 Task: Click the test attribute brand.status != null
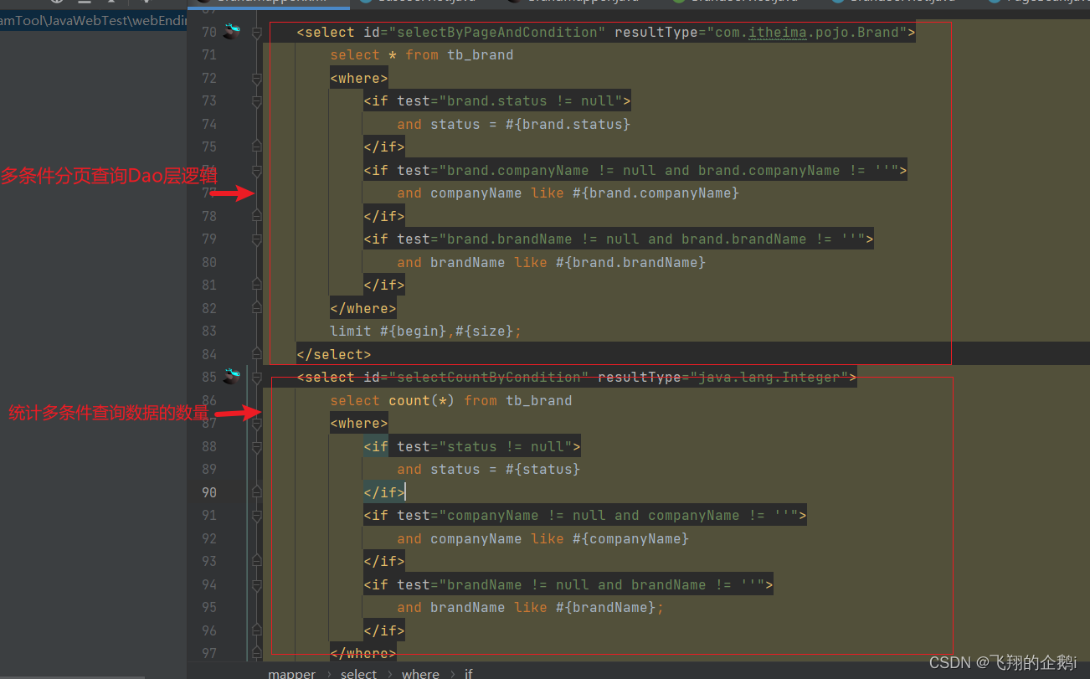coord(531,101)
